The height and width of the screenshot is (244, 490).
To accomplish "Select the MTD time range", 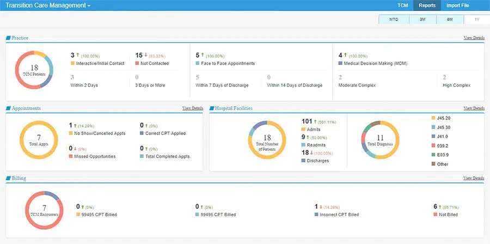I will pos(394,20).
